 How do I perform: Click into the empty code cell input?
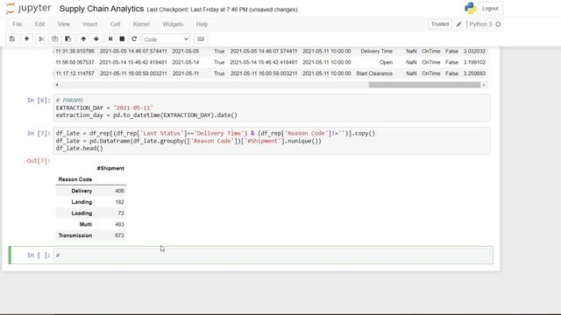coord(272,255)
